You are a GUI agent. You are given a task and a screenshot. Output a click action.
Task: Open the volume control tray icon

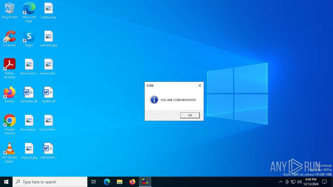pos(299,182)
